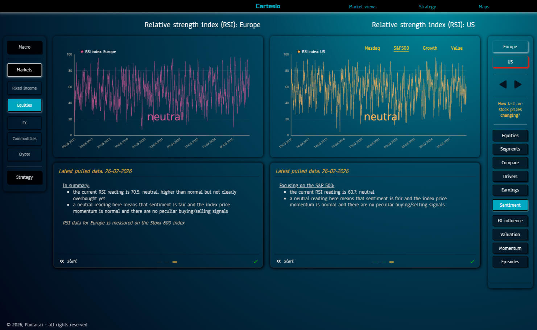
Task: Click the Cartesio logo
Action: point(268,6)
